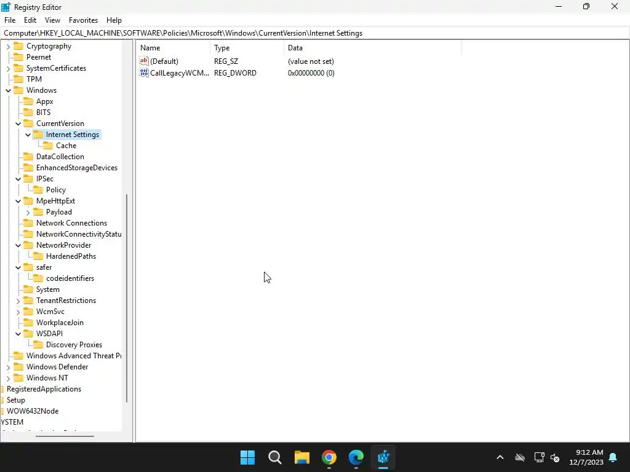
Task: Expand the WcmSvc key
Action: point(18,312)
